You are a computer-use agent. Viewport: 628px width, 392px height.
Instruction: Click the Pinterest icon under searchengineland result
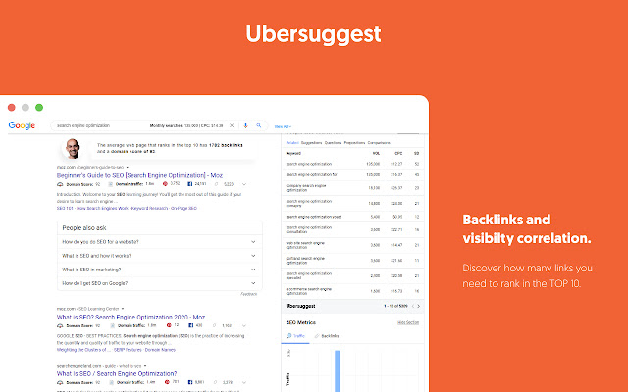click(x=167, y=382)
